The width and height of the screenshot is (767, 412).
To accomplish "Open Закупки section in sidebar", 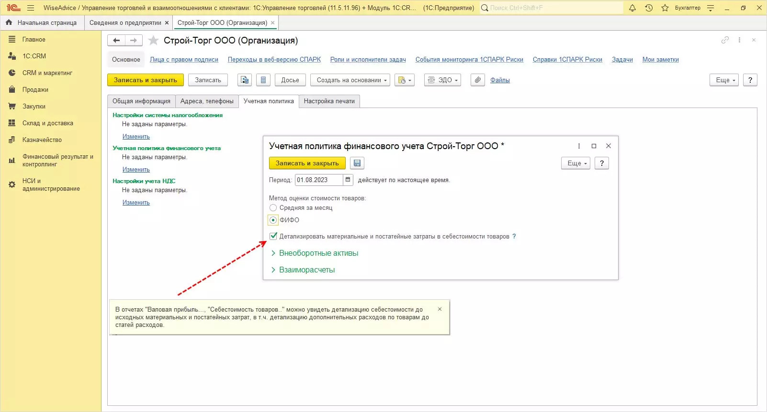I will click(34, 107).
